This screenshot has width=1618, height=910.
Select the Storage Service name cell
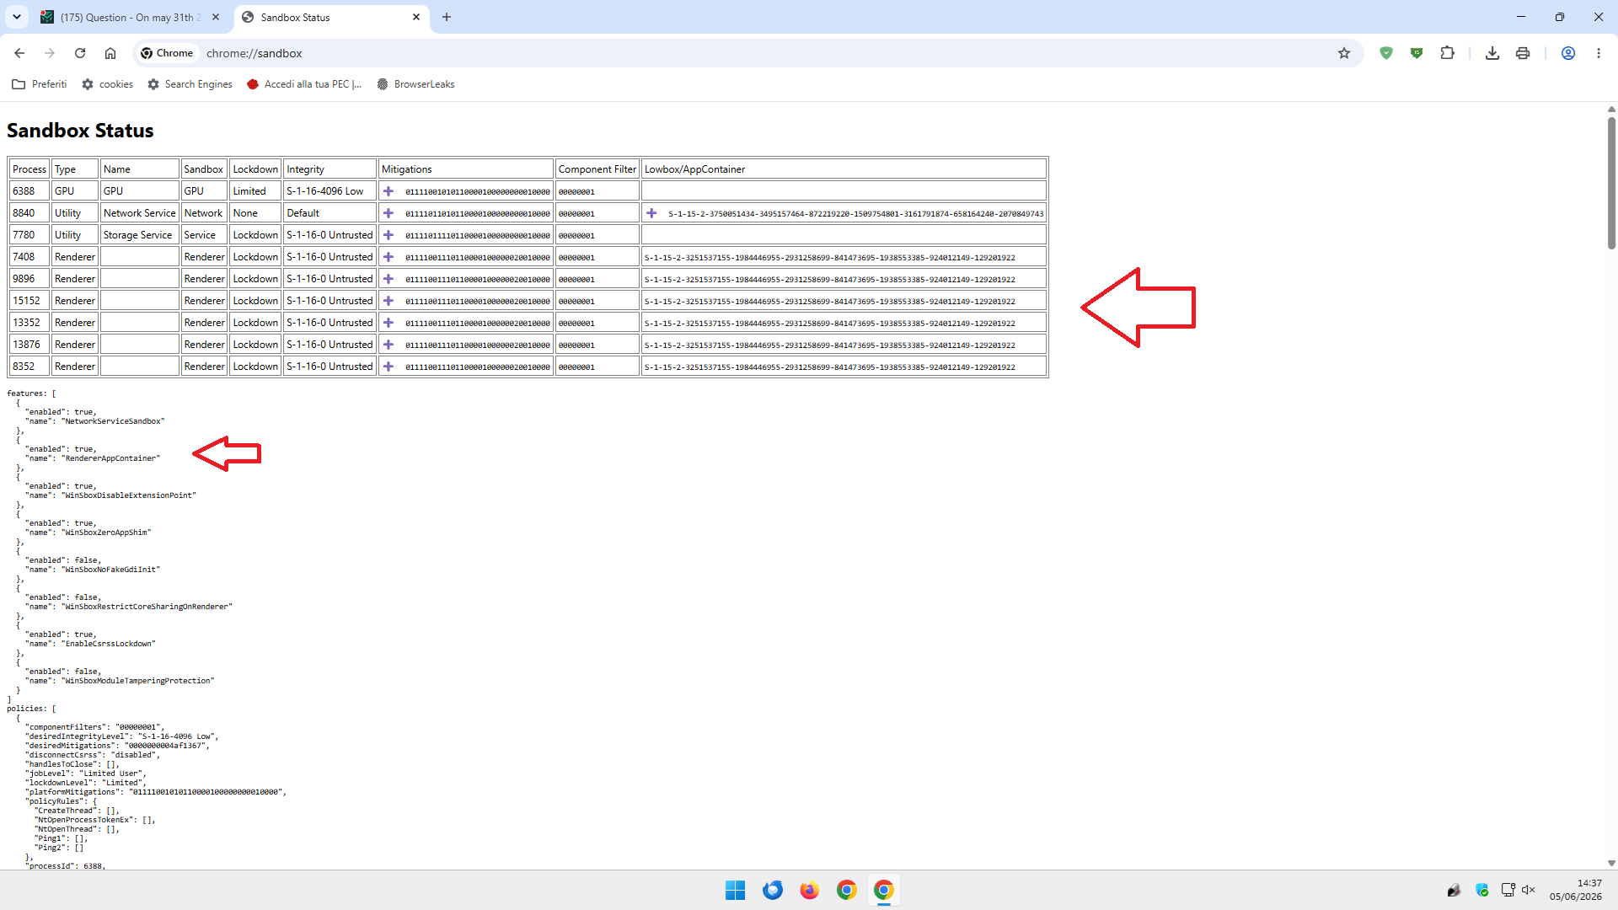tap(140, 235)
